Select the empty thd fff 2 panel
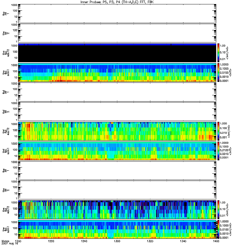 [x=117, y=112]
